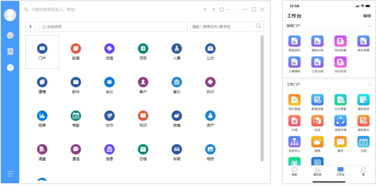Image resolution: width=376 pixels, height=185 pixels.
Task: Open the 门户 portal module icon
Action: coord(42,49)
